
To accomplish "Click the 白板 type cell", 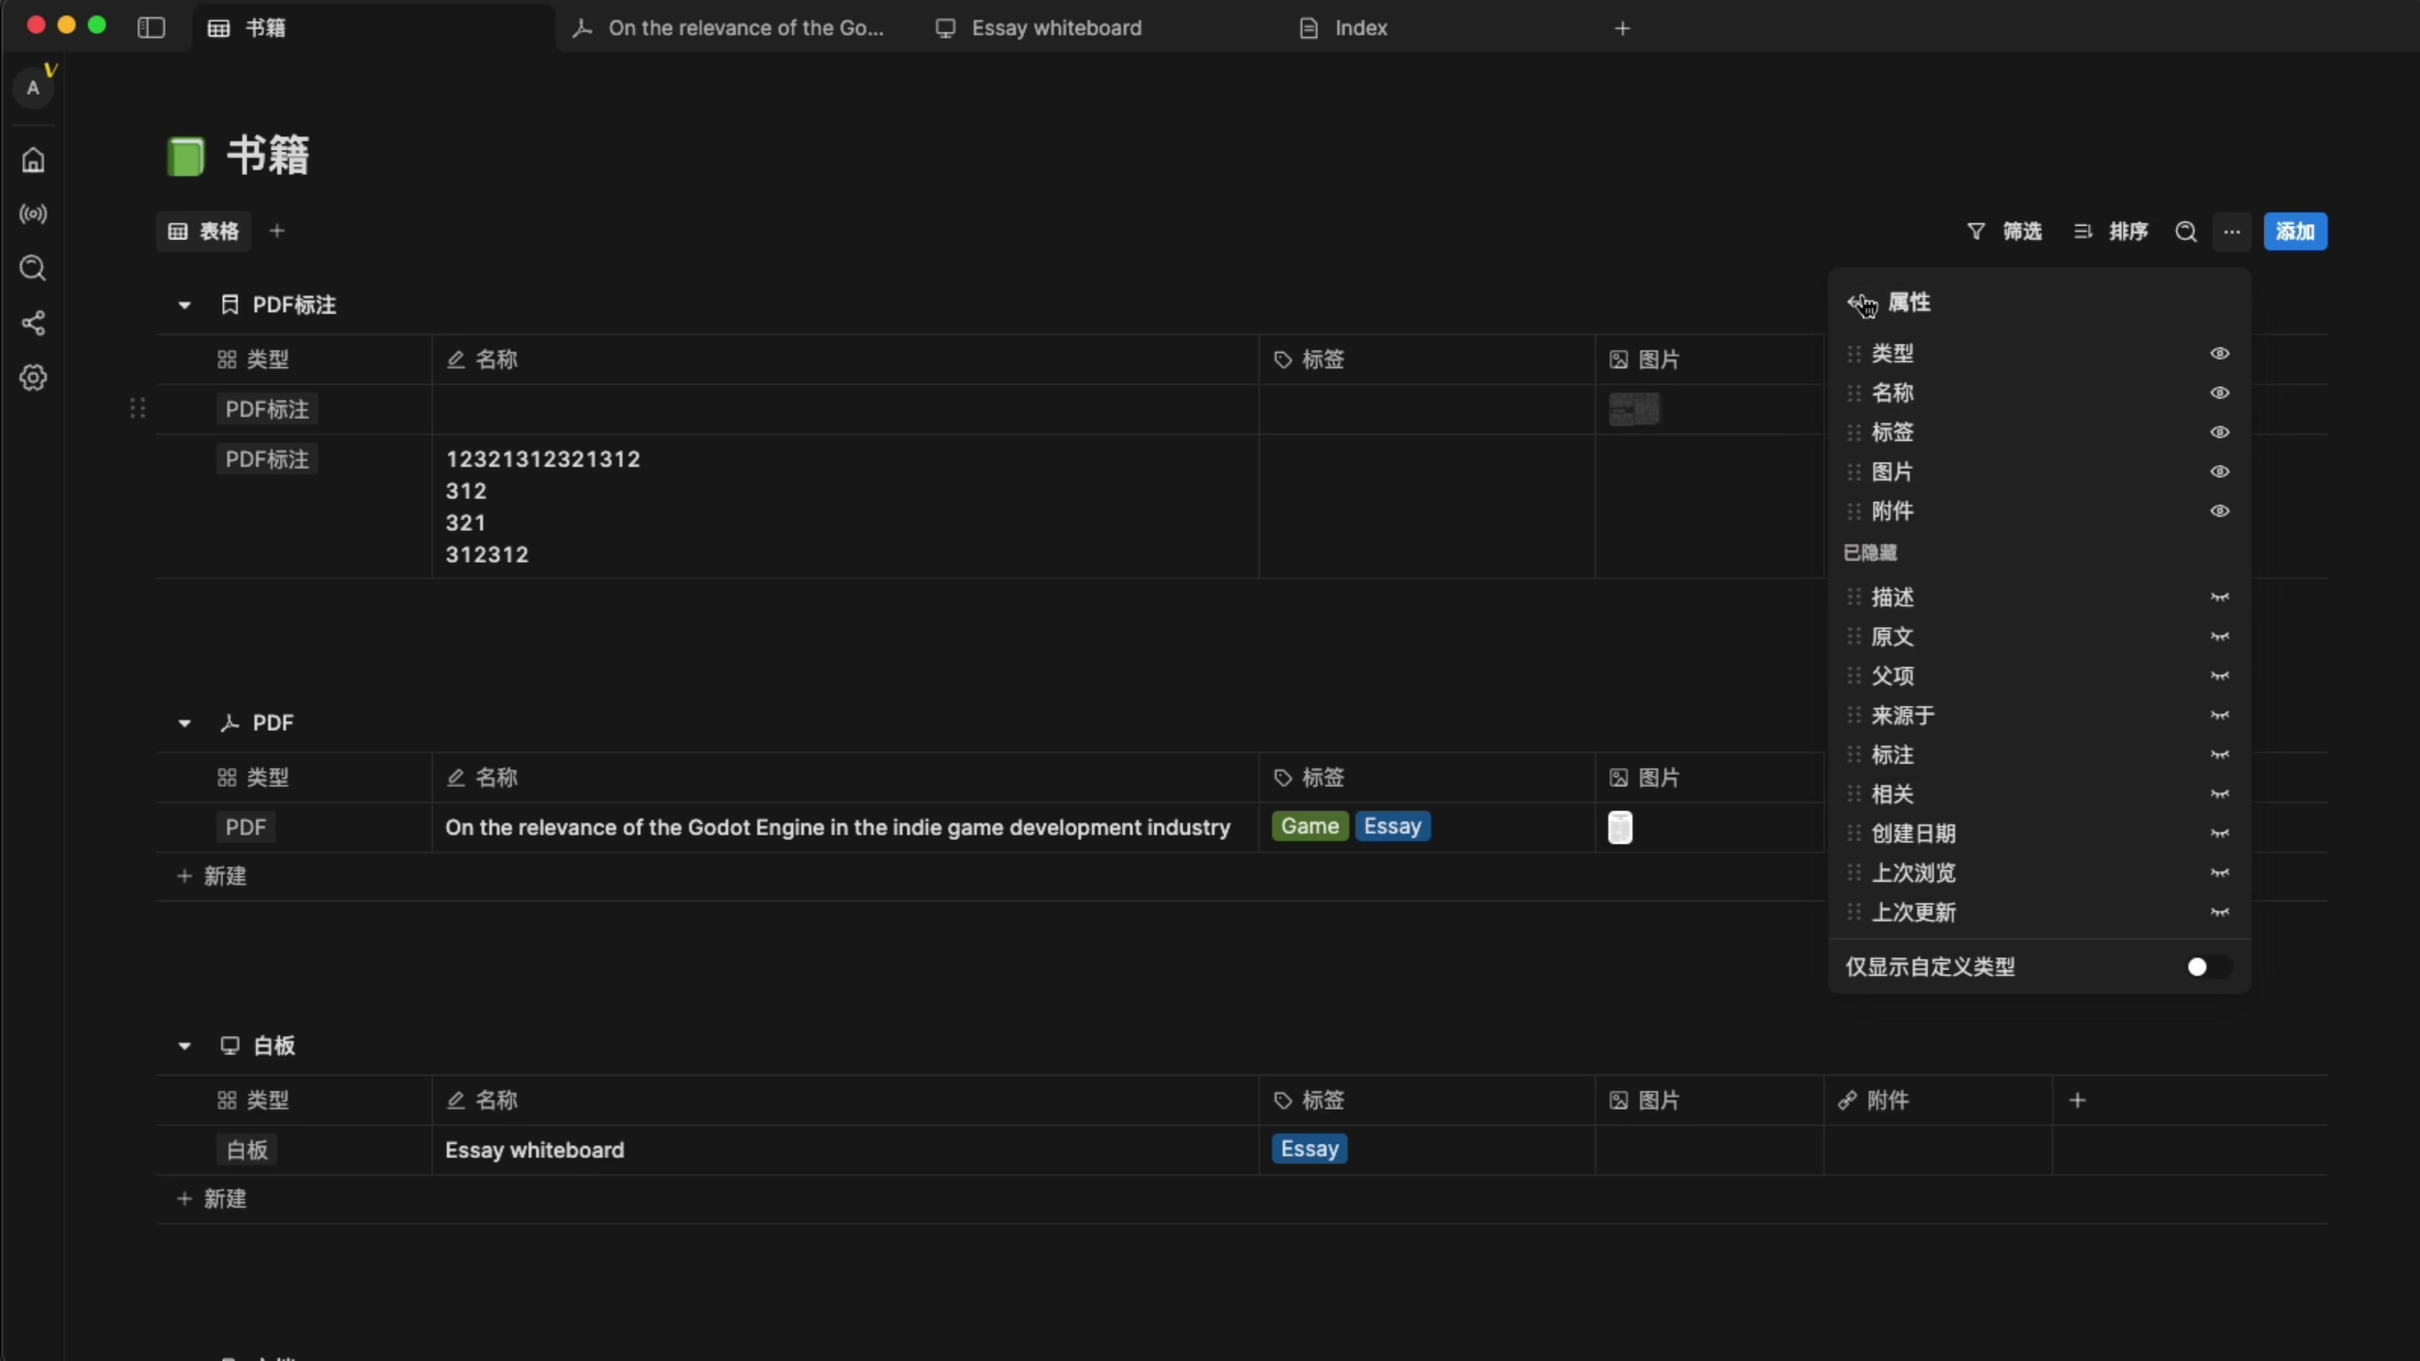I will tap(246, 1150).
